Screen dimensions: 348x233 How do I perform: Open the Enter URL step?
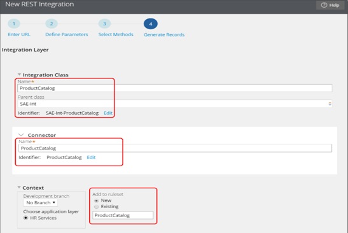point(19,34)
